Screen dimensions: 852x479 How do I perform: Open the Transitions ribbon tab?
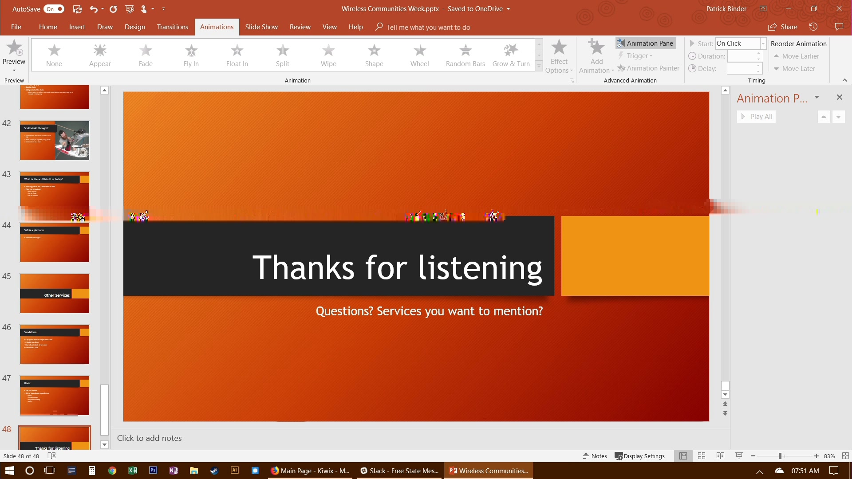(172, 27)
